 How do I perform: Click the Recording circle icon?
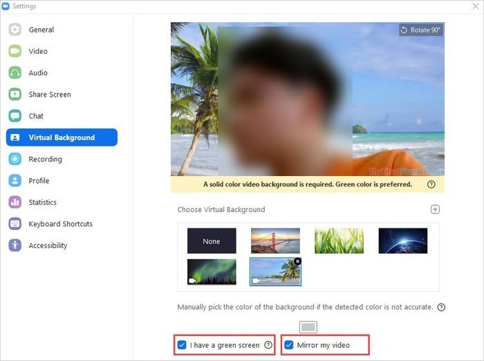coord(15,159)
